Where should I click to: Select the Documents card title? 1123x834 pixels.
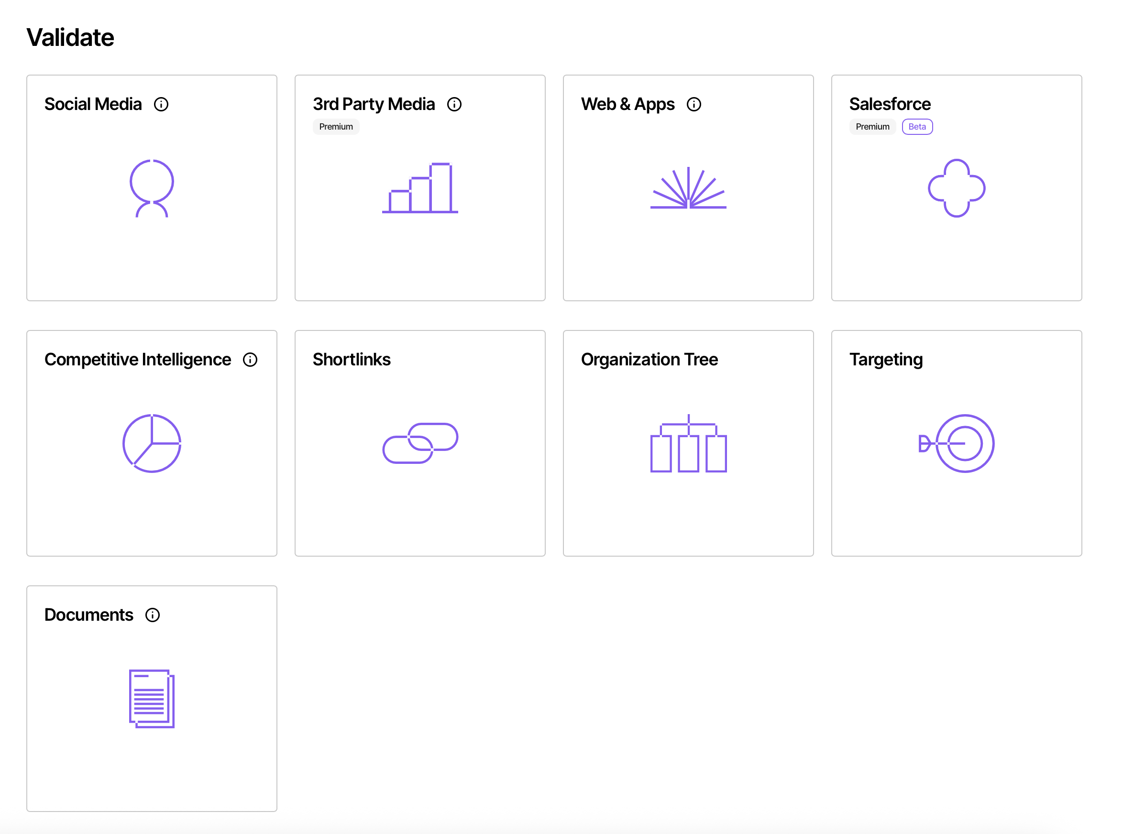point(89,615)
